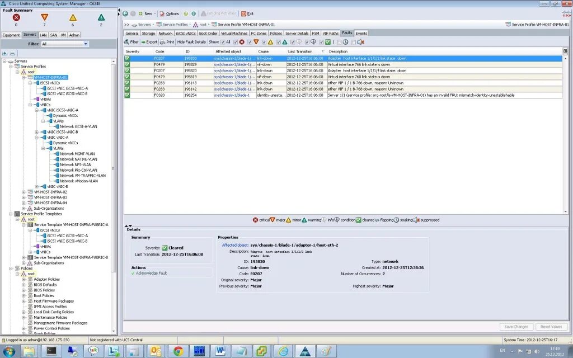573x358 pixels.
Task: Toggle the soaking clock filter checkbox
Action: point(339,42)
